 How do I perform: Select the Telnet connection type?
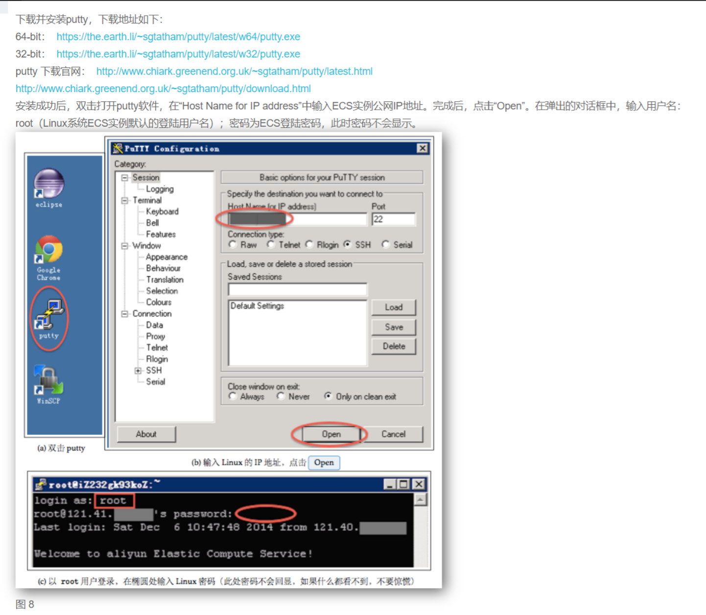271,244
